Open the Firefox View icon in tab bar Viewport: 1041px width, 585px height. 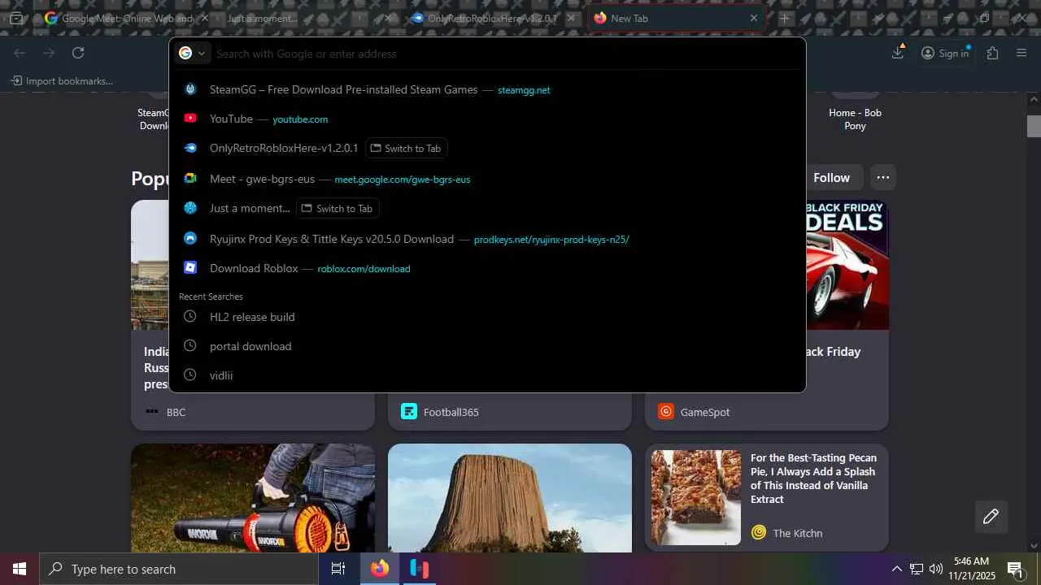tap(15, 18)
